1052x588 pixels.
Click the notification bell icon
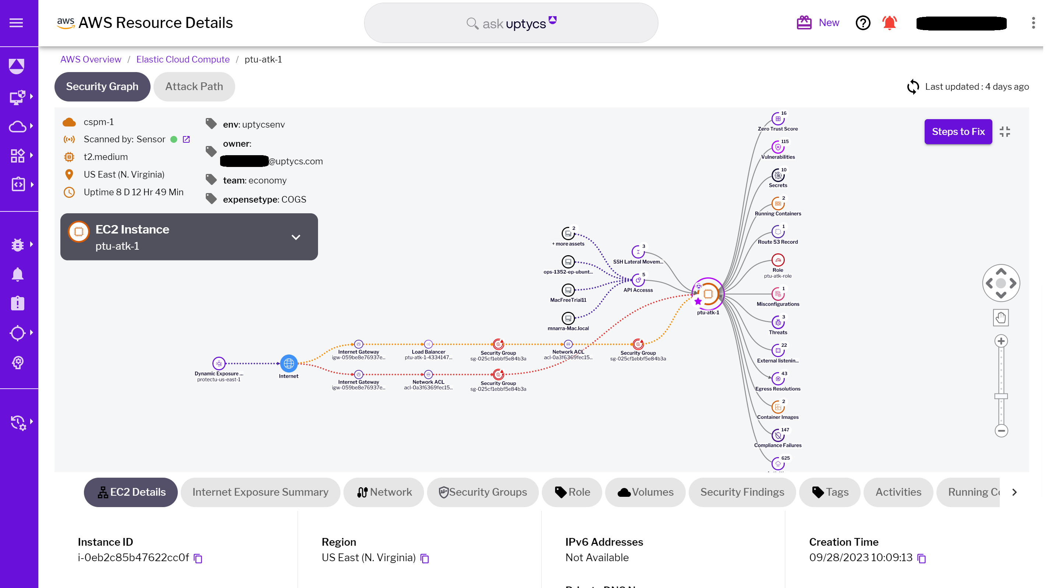[x=889, y=22]
